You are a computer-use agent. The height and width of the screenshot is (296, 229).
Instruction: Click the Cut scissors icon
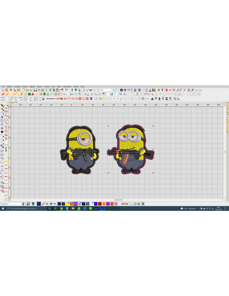click(x=50, y=90)
